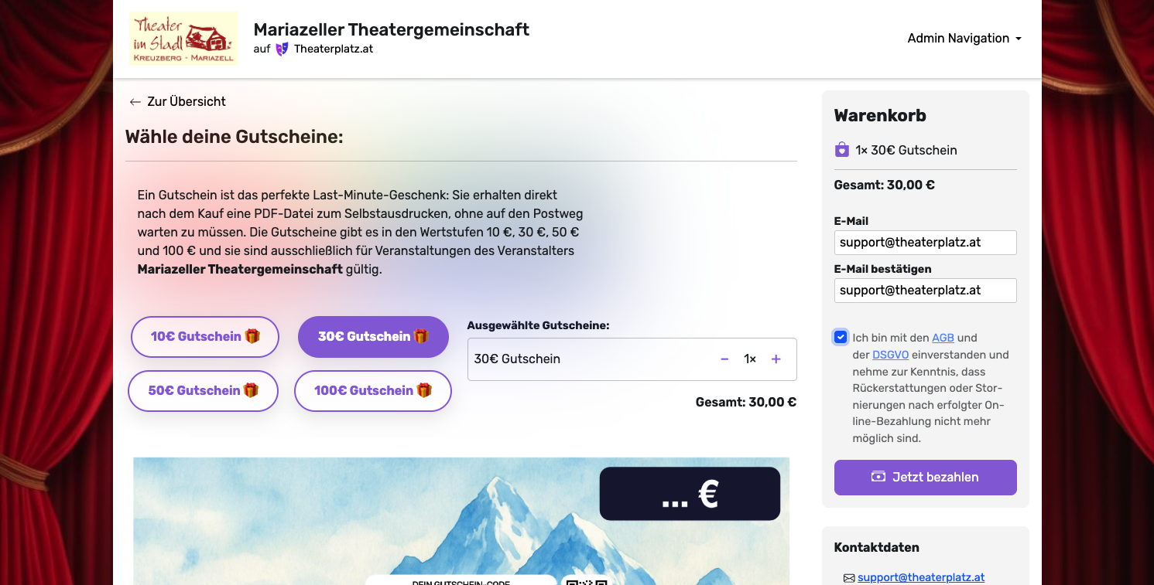Decrease 30€ Gutschein quantity with minus
Viewport: 1154px width, 585px height.
[x=724, y=359]
